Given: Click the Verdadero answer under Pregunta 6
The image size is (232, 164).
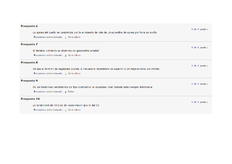Looking at the screenshot, I should click(x=74, y=37).
